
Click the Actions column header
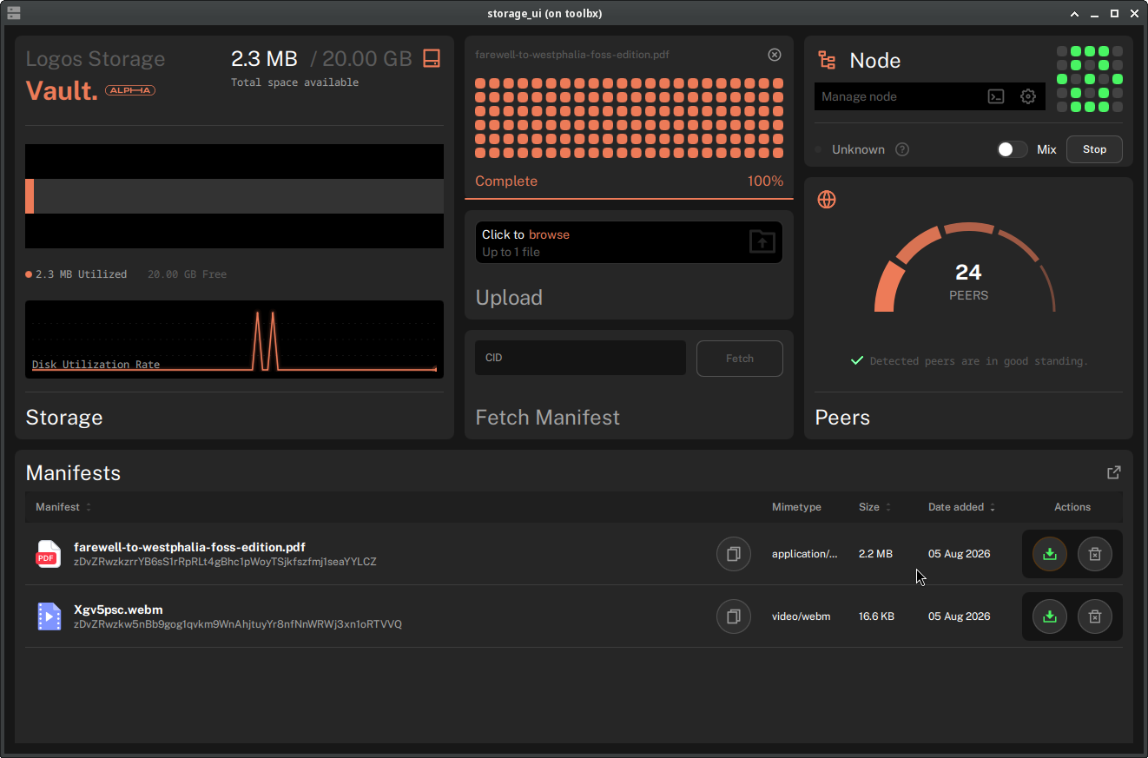[1072, 507]
